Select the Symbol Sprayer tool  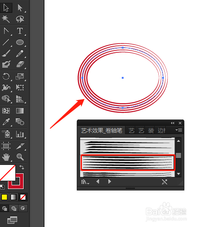[x=6, y=134]
